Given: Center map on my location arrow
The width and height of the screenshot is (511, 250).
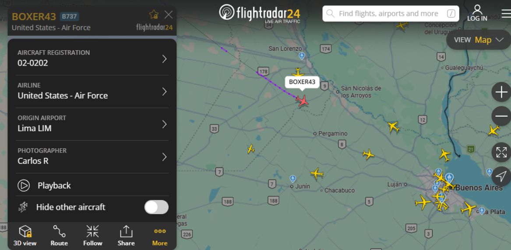Looking at the screenshot, I should [501, 176].
